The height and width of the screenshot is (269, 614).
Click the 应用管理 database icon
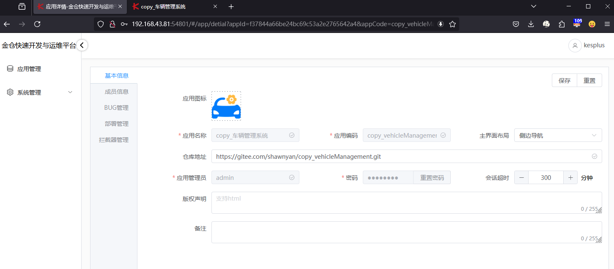10,68
